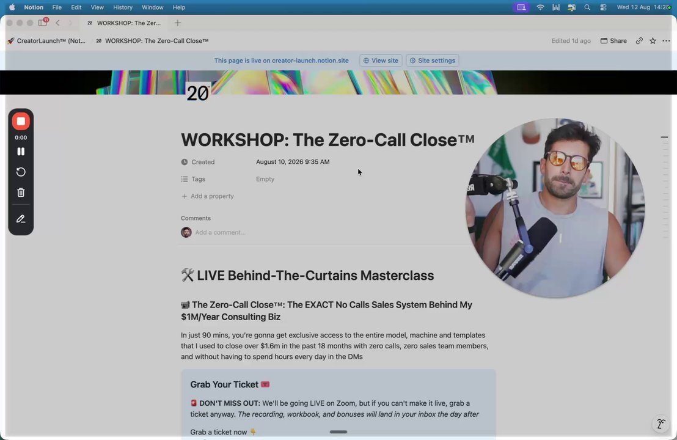
Task: Open CreatorLaunch breadcrumb page
Action: [x=46, y=40]
